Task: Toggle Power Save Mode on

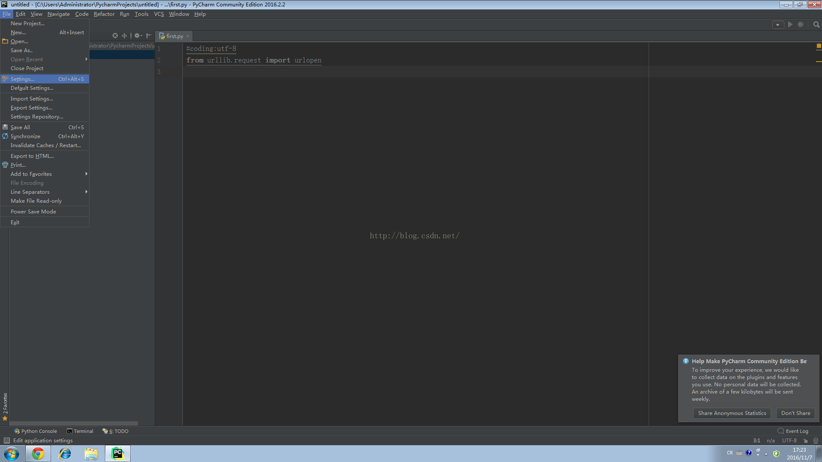Action: tap(33, 212)
